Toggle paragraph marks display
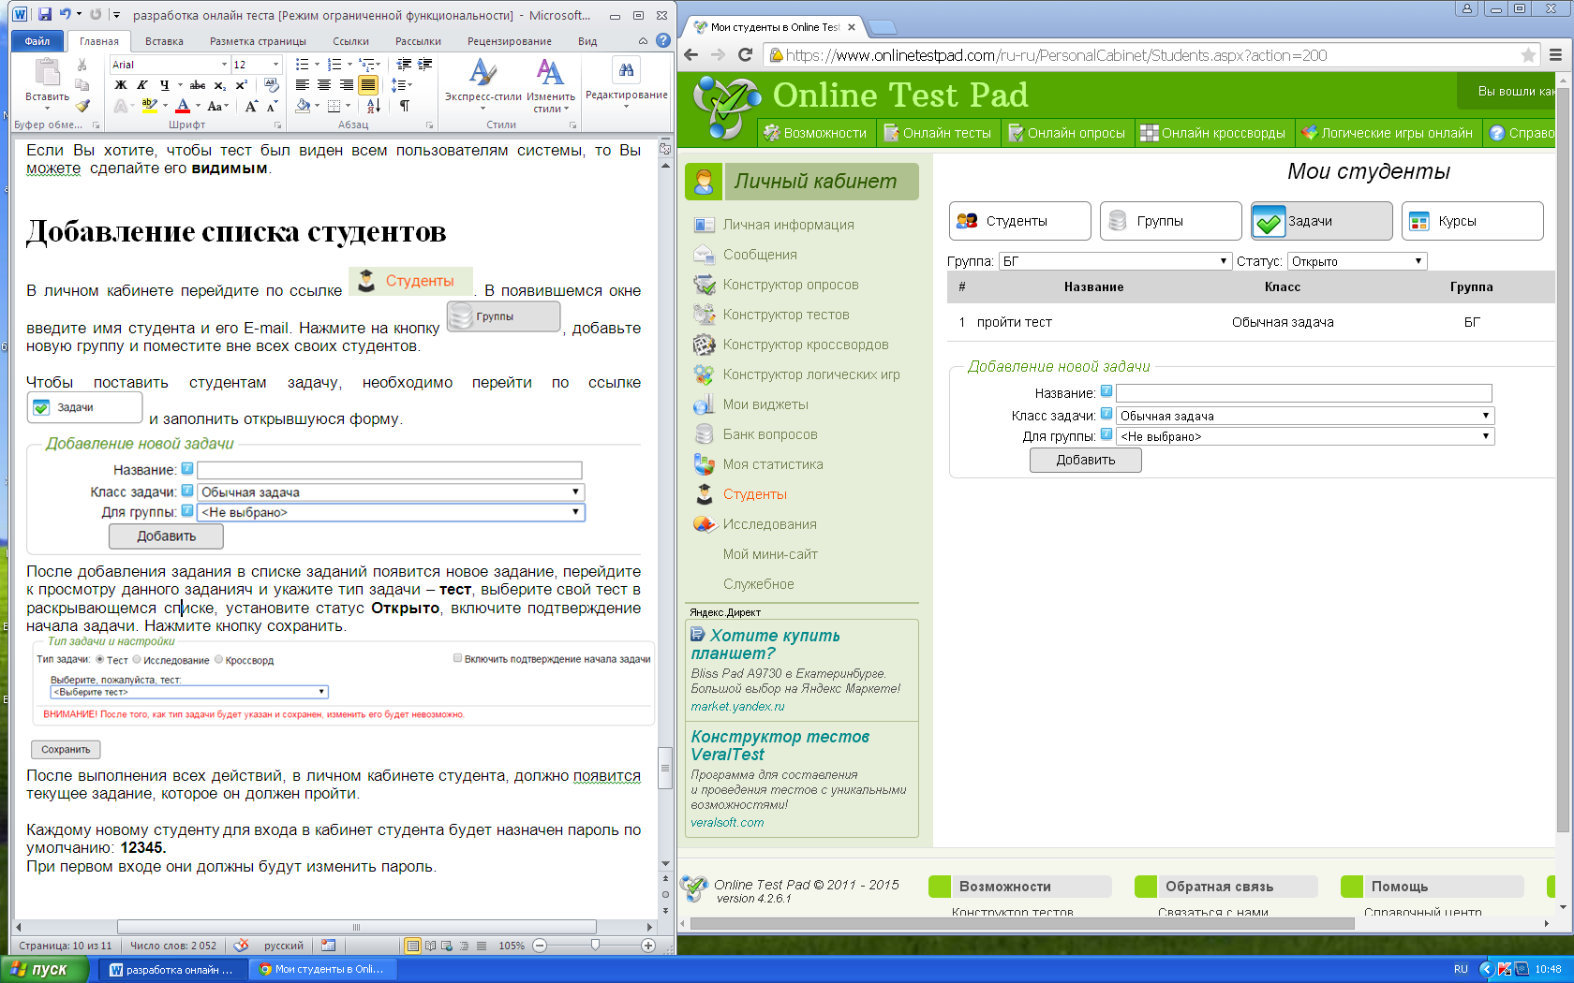 [405, 106]
